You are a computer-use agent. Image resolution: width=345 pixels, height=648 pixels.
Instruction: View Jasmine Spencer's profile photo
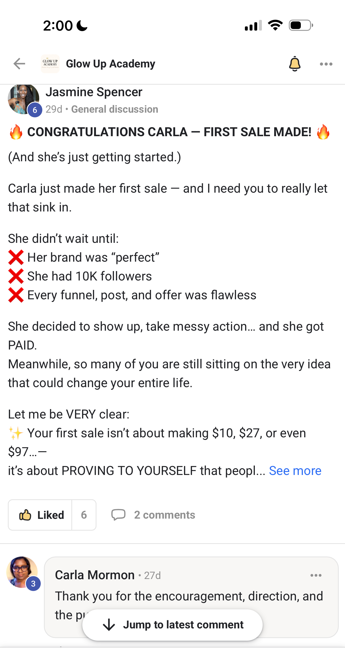click(x=23, y=99)
